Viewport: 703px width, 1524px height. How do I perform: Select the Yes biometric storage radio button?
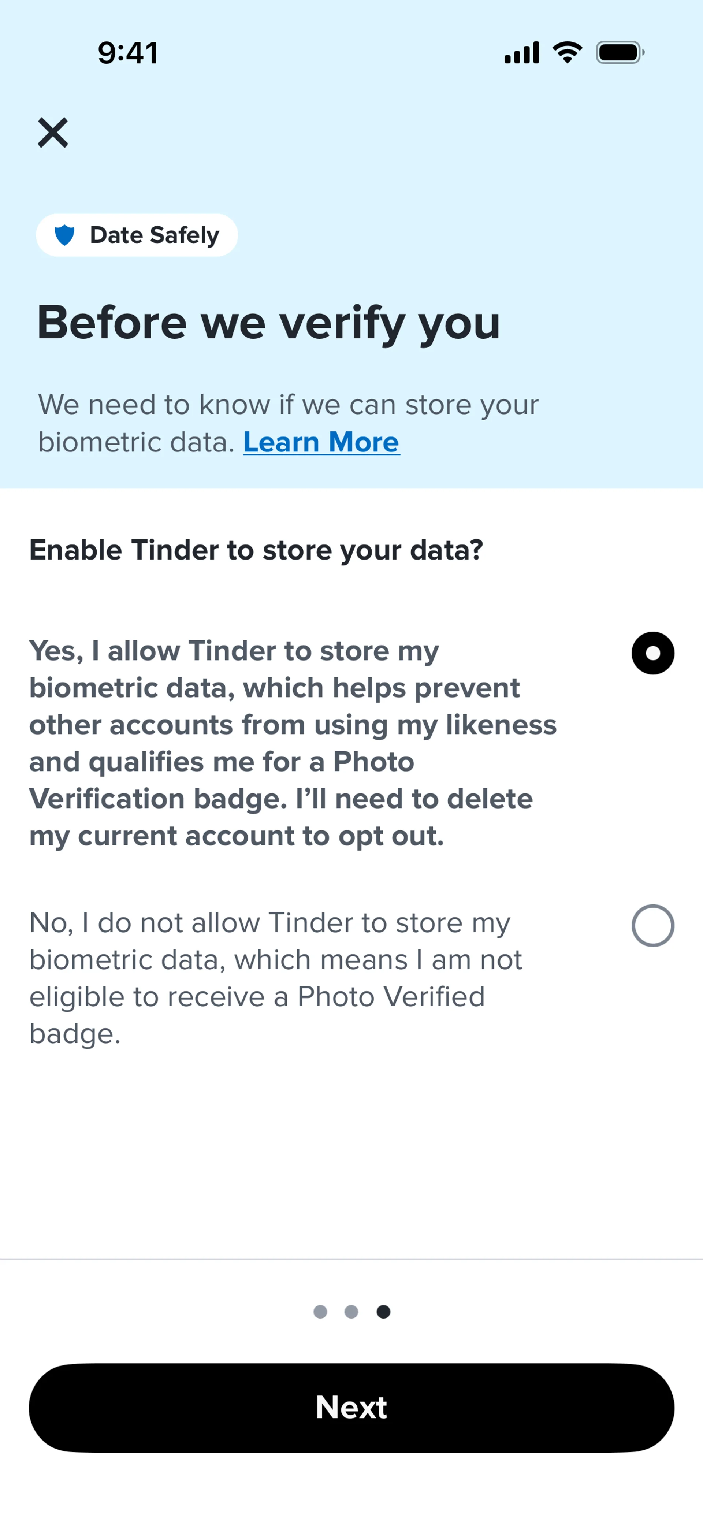(653, 653)
